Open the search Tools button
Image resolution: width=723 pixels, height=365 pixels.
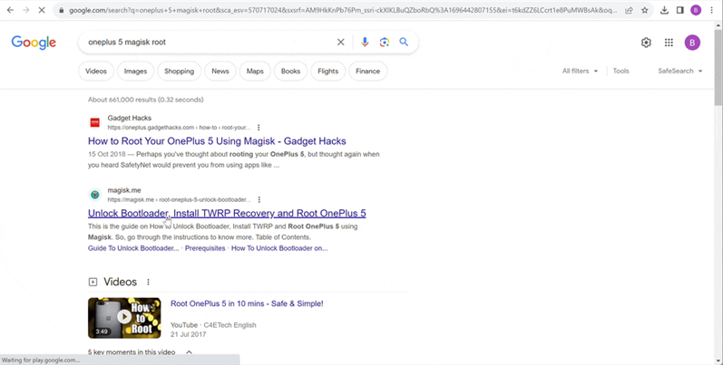click(620, 71)
